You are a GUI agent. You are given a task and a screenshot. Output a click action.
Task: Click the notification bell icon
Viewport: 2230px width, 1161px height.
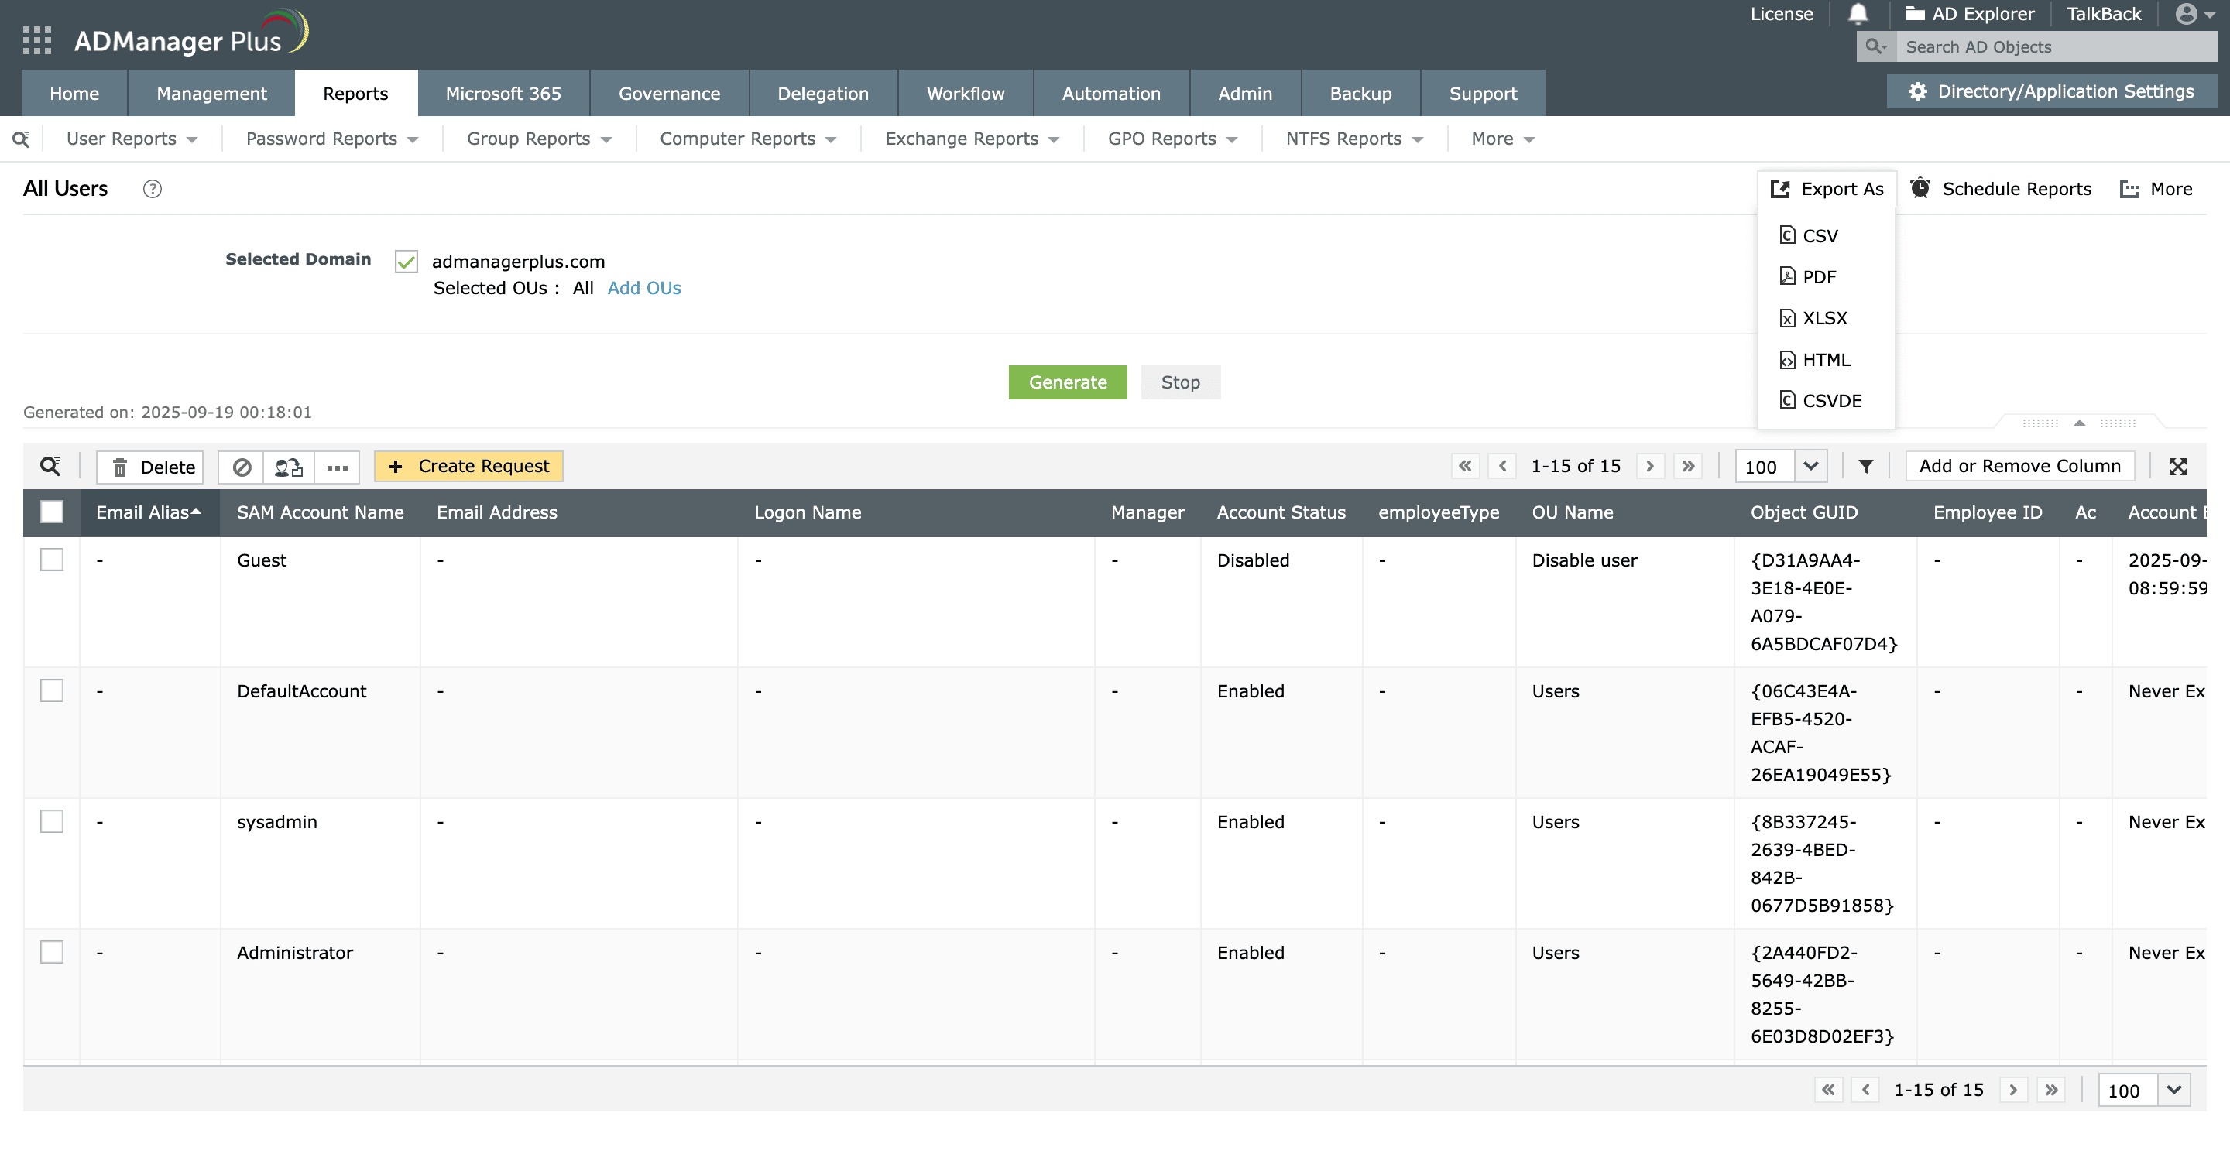point(1858,14)
